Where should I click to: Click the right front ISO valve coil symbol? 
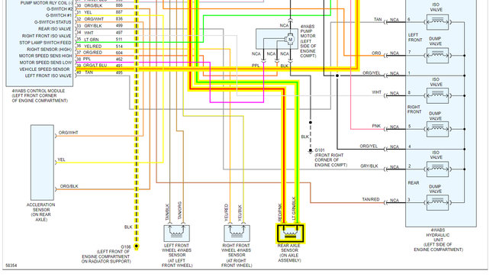(437, 95)
